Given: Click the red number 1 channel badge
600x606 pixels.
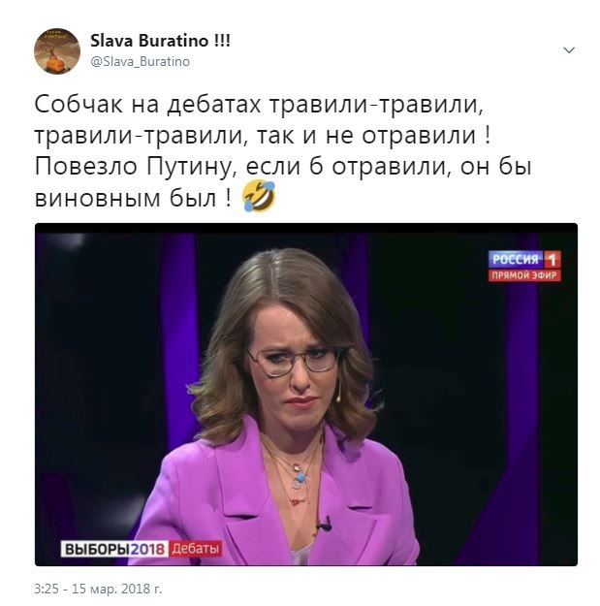Looking at the screenshot, I should tap(553, 259).
